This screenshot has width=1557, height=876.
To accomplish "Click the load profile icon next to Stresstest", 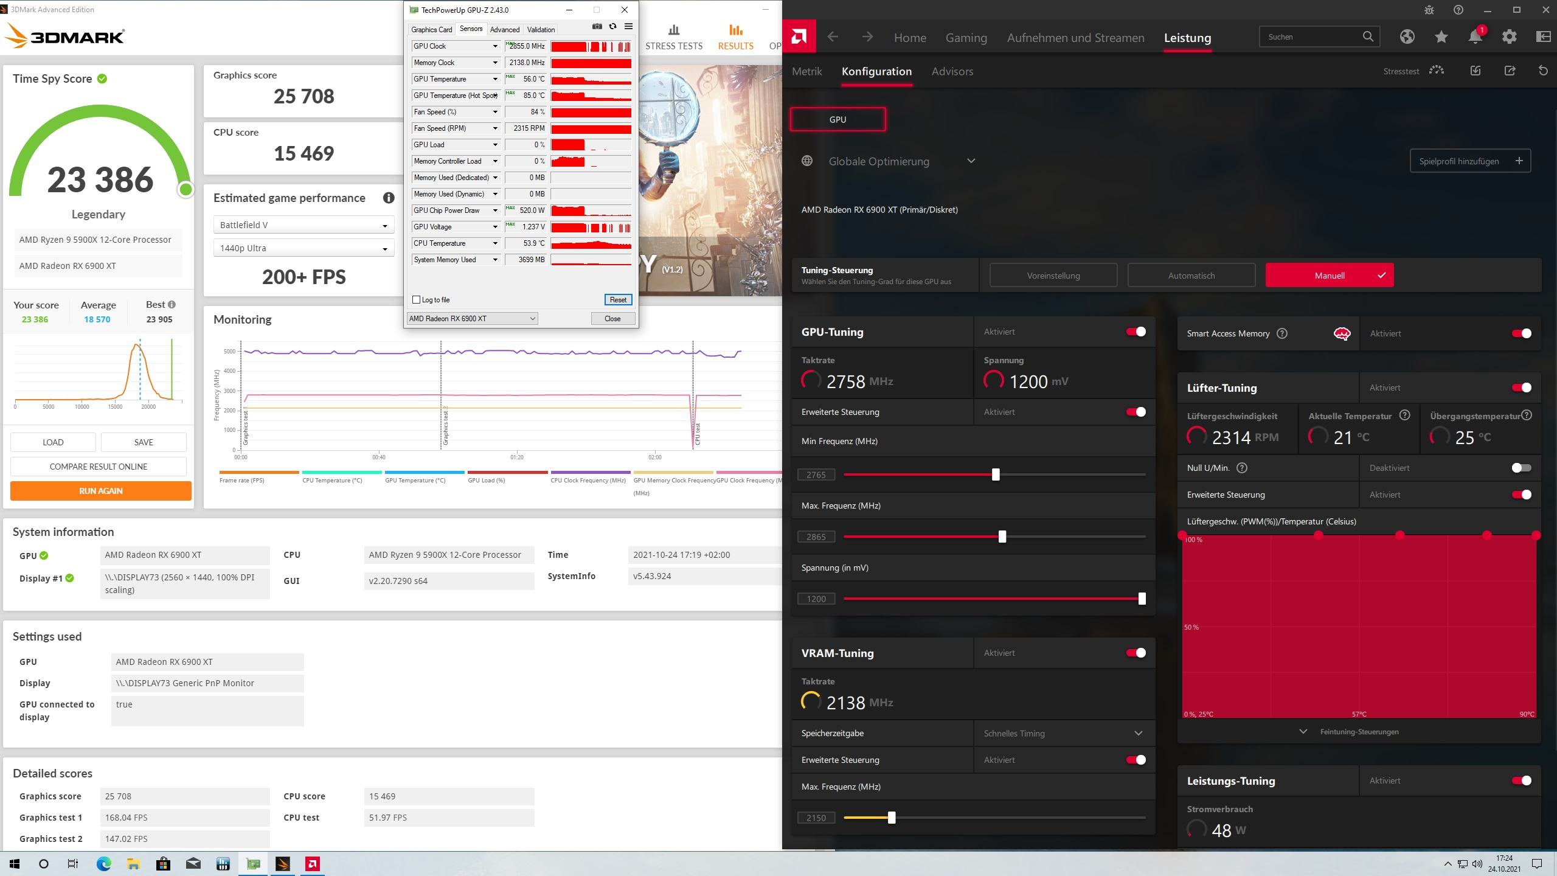I will pyautogui.click(x=1476, y=71).
